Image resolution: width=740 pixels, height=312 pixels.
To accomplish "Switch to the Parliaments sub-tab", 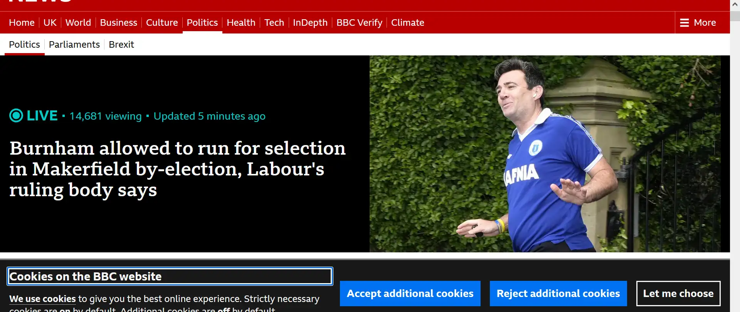I will pyautogui.click(x=74, y=45).
